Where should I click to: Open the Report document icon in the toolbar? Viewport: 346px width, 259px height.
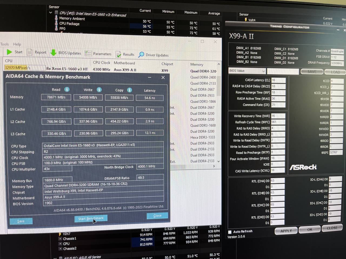click(29, 52)
